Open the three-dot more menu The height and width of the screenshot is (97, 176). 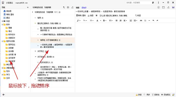click(x=158, y=3)
